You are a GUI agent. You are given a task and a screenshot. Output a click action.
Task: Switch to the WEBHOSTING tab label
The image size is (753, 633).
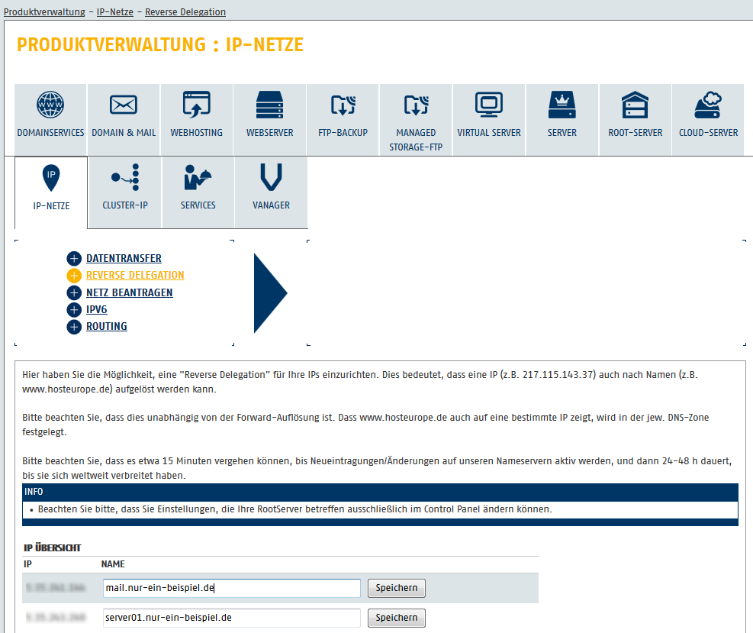tap(196, 133)
